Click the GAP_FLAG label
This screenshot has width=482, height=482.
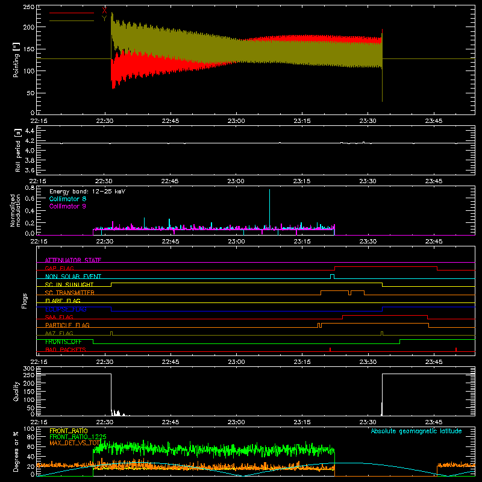59,268
